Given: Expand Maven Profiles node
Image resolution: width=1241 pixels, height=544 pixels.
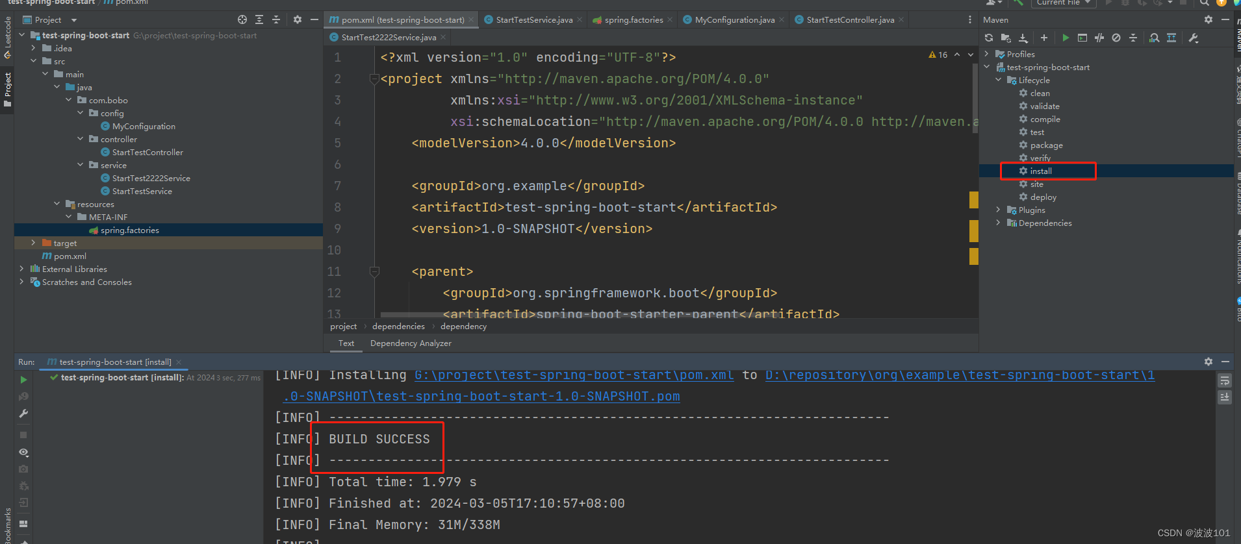Looking at the screenshot, I should (987, 54).
